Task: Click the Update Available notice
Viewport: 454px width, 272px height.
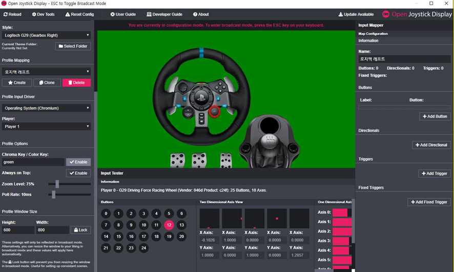Action: pos(356,14)
